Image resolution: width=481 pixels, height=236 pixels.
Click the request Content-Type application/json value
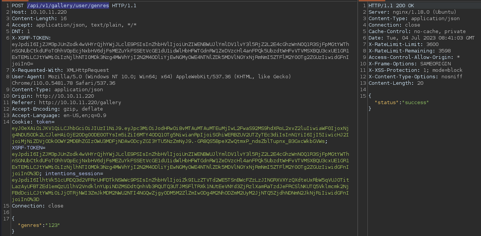coord(79,90)
